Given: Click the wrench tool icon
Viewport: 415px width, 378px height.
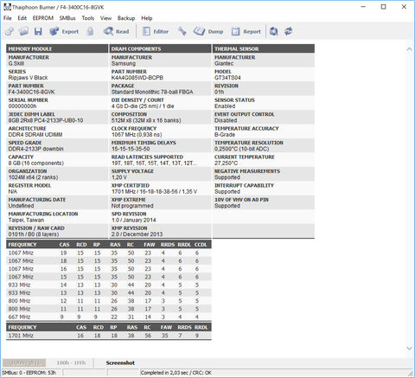Looking at the screenshot, I should pyautogui.click(x=182, y=31).
